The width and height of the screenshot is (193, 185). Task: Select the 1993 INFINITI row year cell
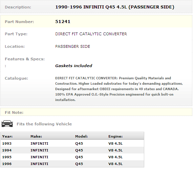point(7,143)
